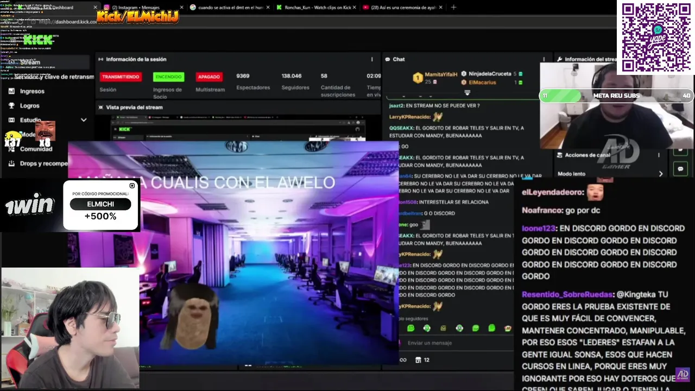Select Stream in the Kick sidebar
The width and height of the screenshot is (695, 391).
pyautogui.click(x=46, y=62)
